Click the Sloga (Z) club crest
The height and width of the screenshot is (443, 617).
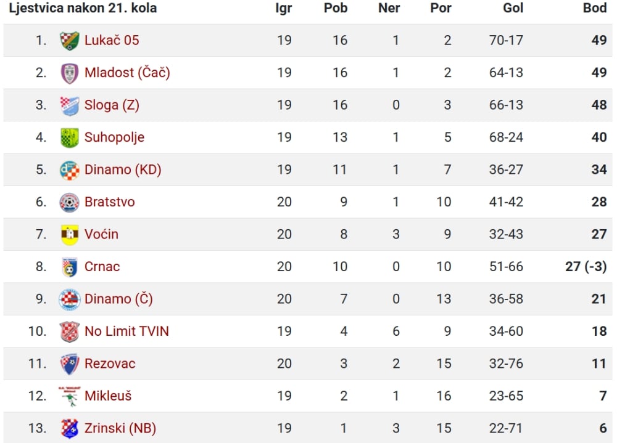[70, 106]
